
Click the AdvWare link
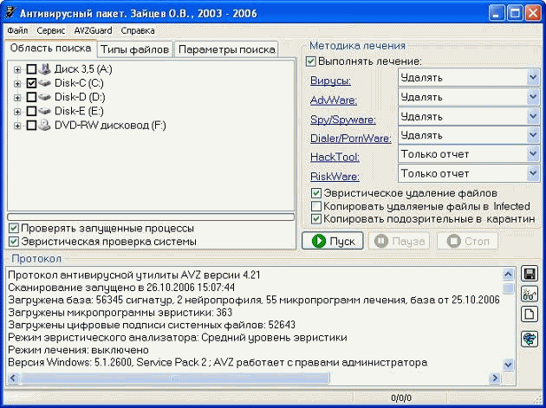334,100
